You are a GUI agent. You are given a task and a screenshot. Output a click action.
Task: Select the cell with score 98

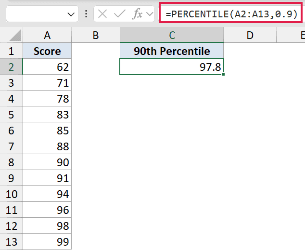pos(47,226)
